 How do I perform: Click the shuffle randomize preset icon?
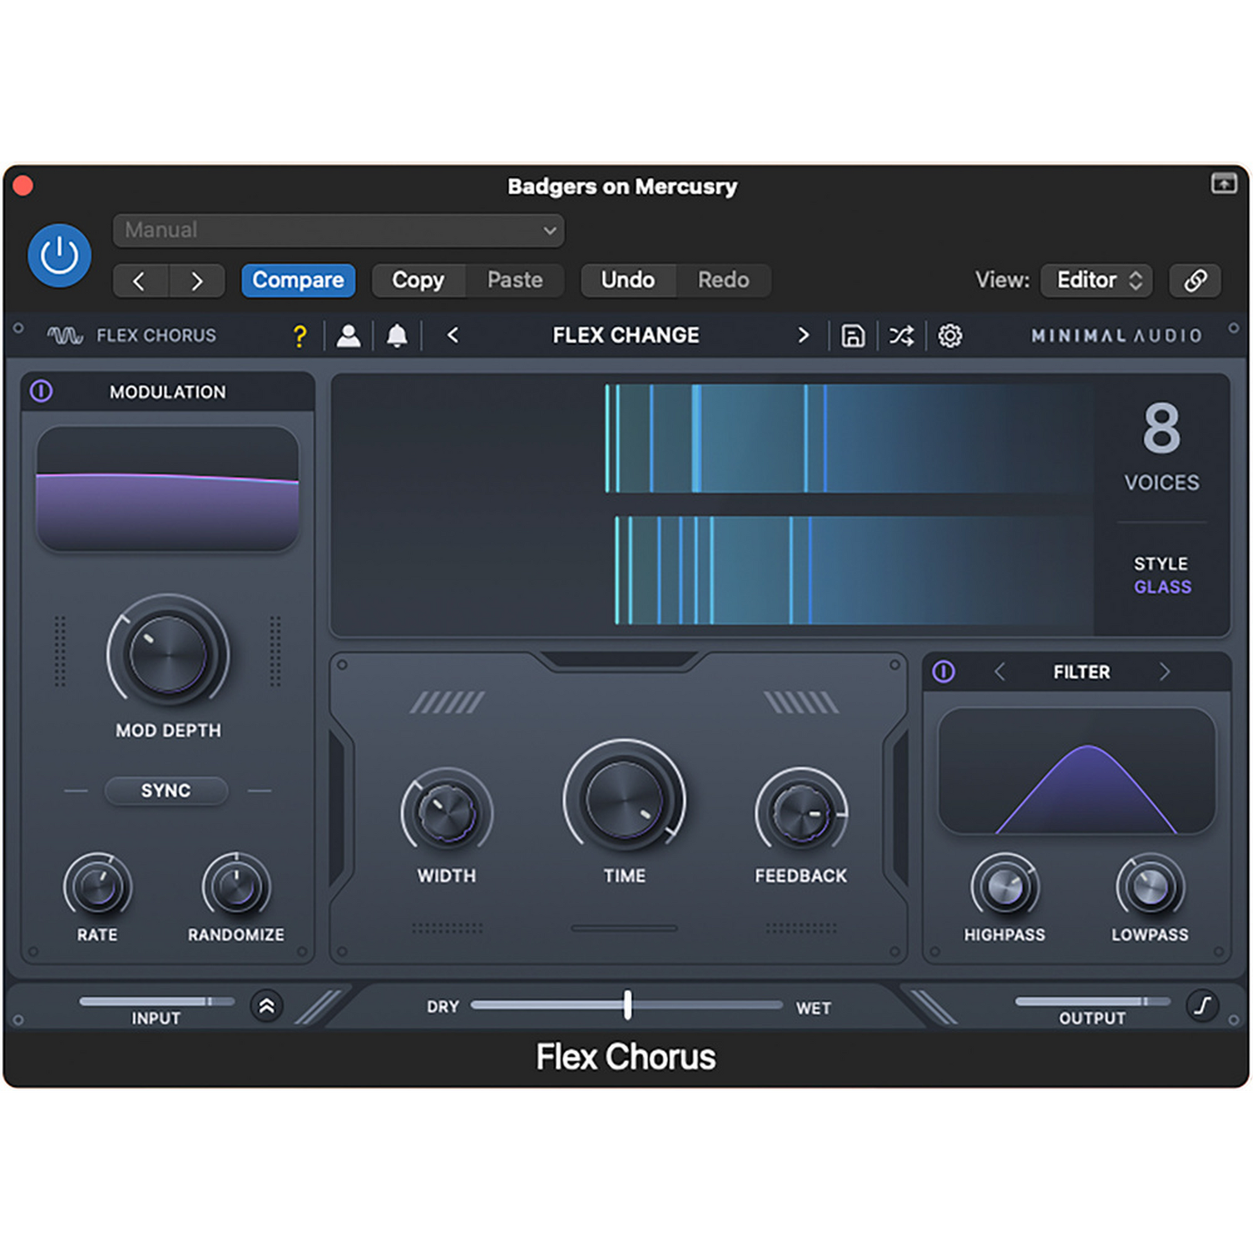coord(901,336)
